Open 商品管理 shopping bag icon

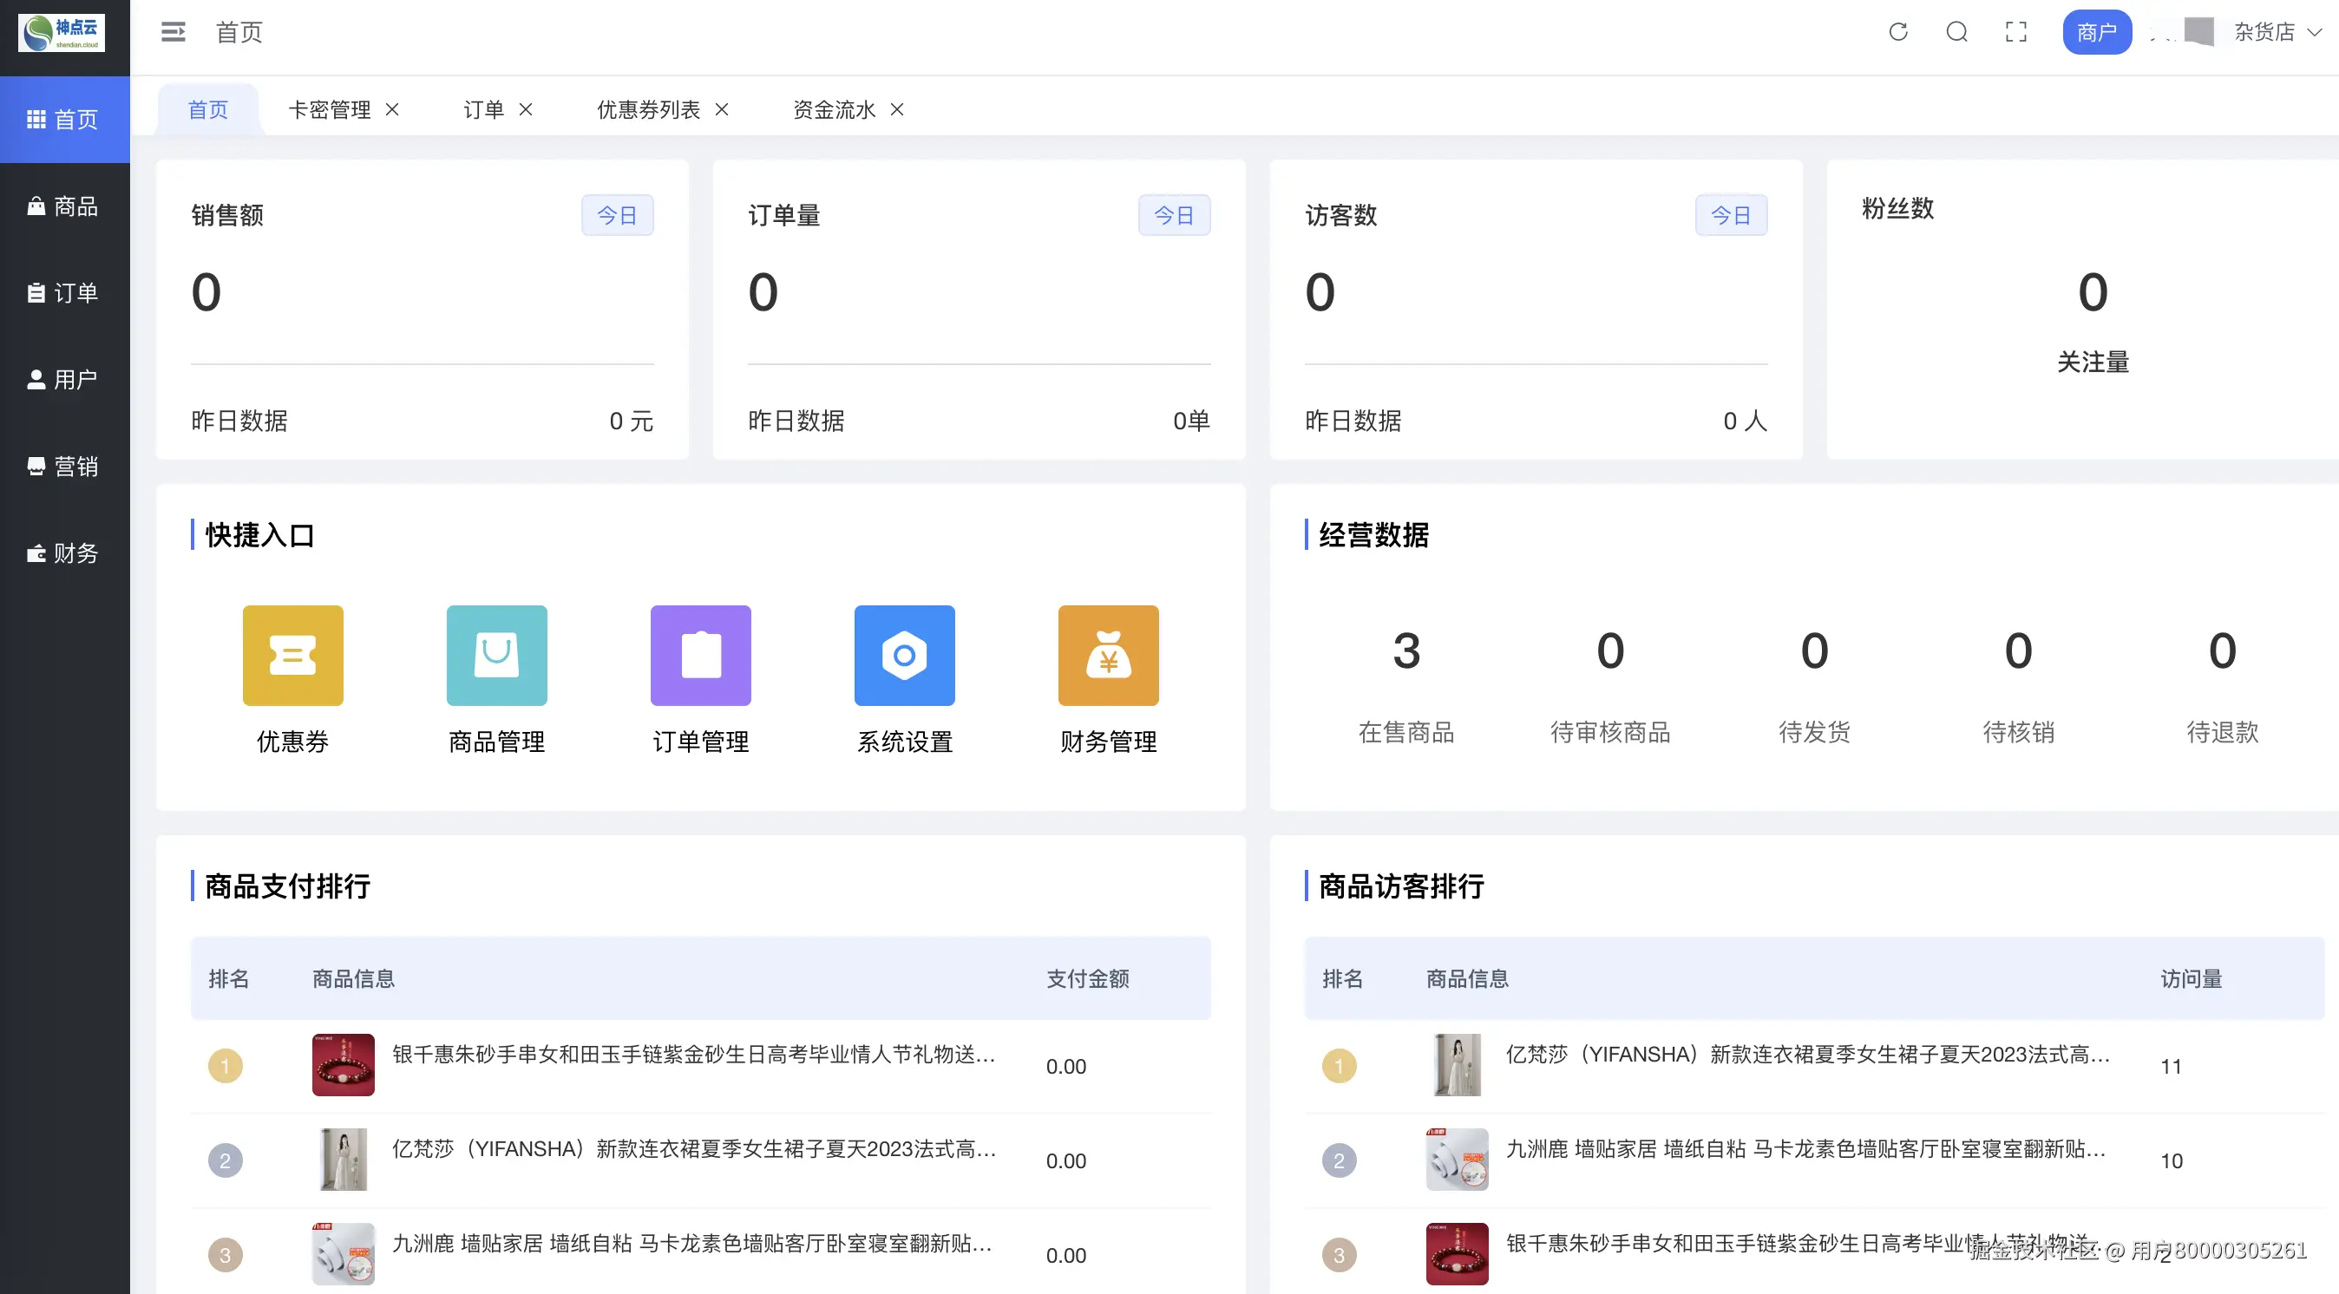tap(496, 655)
